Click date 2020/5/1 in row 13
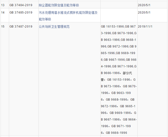This screenshot has width=168, height=137. (x=144, y=5)
